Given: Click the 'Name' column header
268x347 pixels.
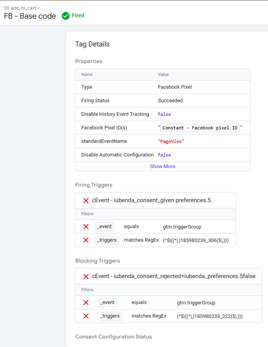Looking at the screenshot, I should tap(87, 74).
